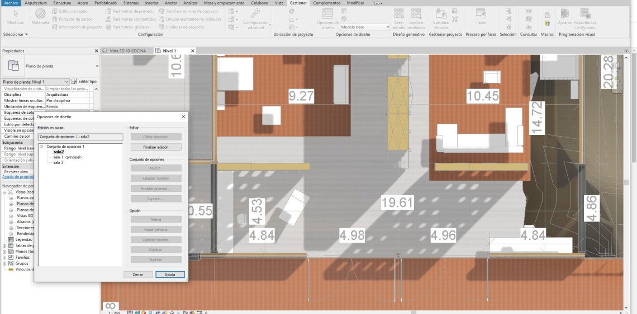Switch to Vista 3D 10-COCINA view tab
Screen dimensions: 637x314
tap(127, 51)
